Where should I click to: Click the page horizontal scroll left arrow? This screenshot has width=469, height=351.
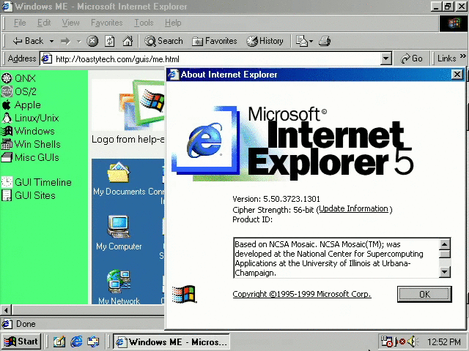pyautogui.click(x=6, y=310)
